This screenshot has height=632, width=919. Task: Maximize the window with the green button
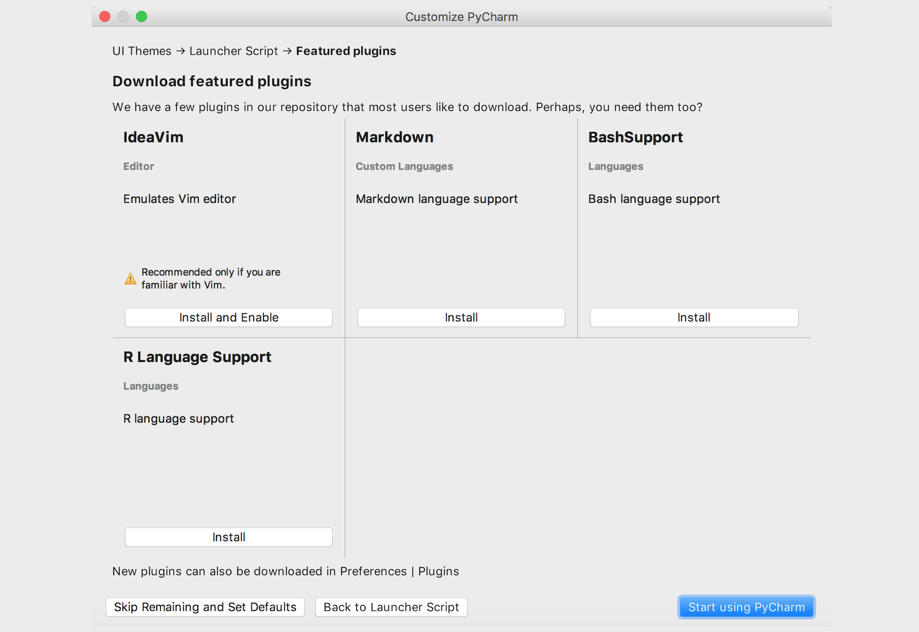[x=141, y=17]
